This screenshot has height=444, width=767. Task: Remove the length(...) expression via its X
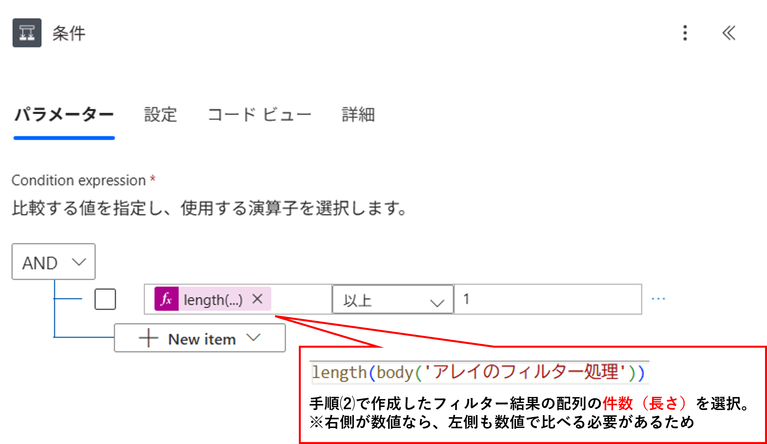point(257,299)
